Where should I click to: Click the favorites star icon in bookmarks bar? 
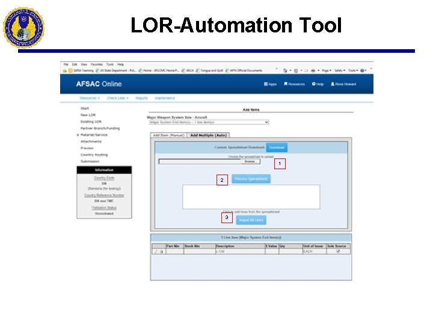65,71
